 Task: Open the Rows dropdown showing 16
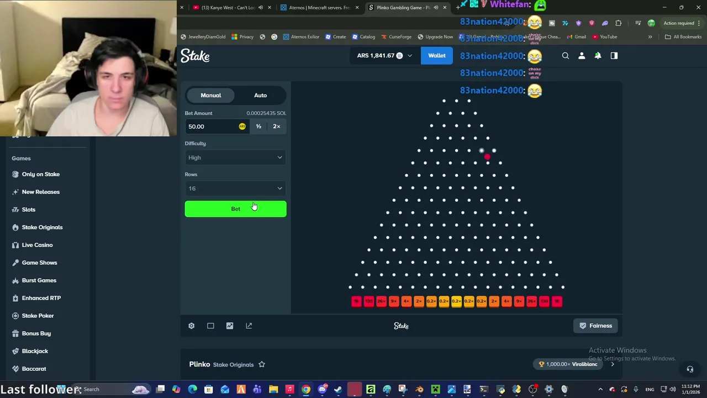click(235, 188)
